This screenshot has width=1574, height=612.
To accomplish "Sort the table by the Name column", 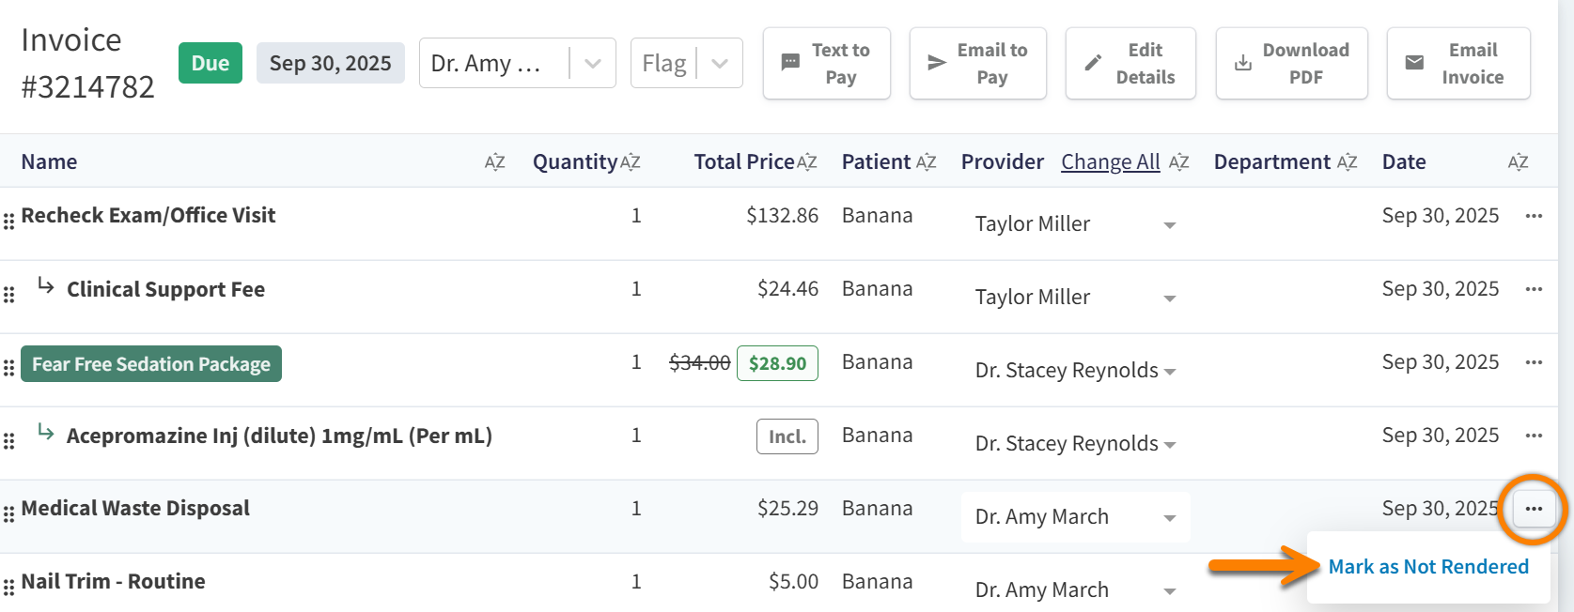I will pos(494,162).
